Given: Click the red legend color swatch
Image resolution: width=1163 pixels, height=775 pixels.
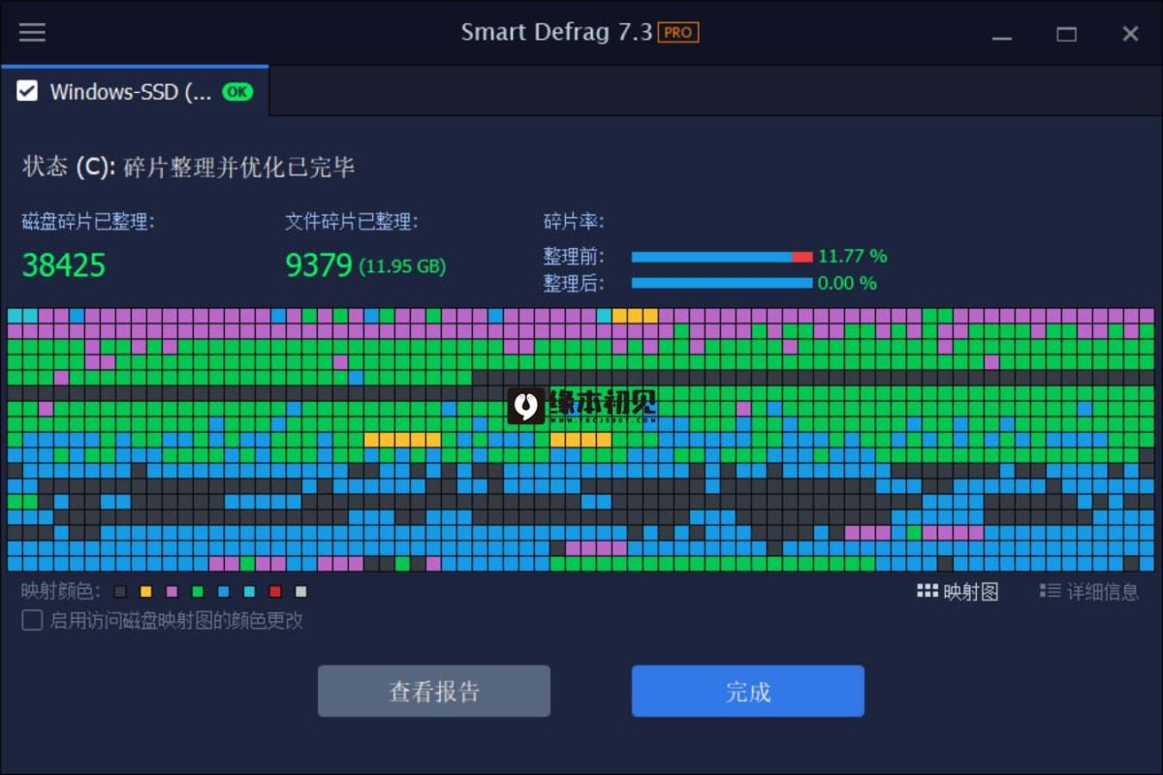Looking at the screenshot, I should coord(275,592).
